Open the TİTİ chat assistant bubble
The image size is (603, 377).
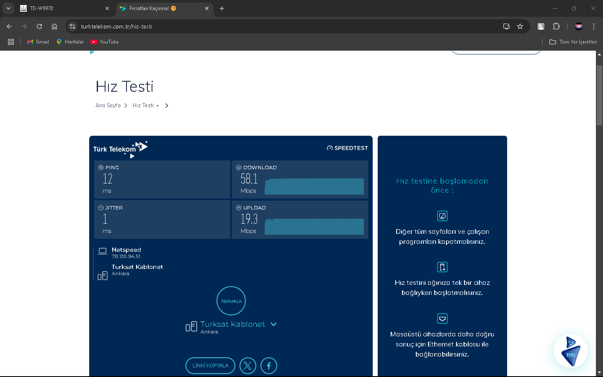coord(571,351)
